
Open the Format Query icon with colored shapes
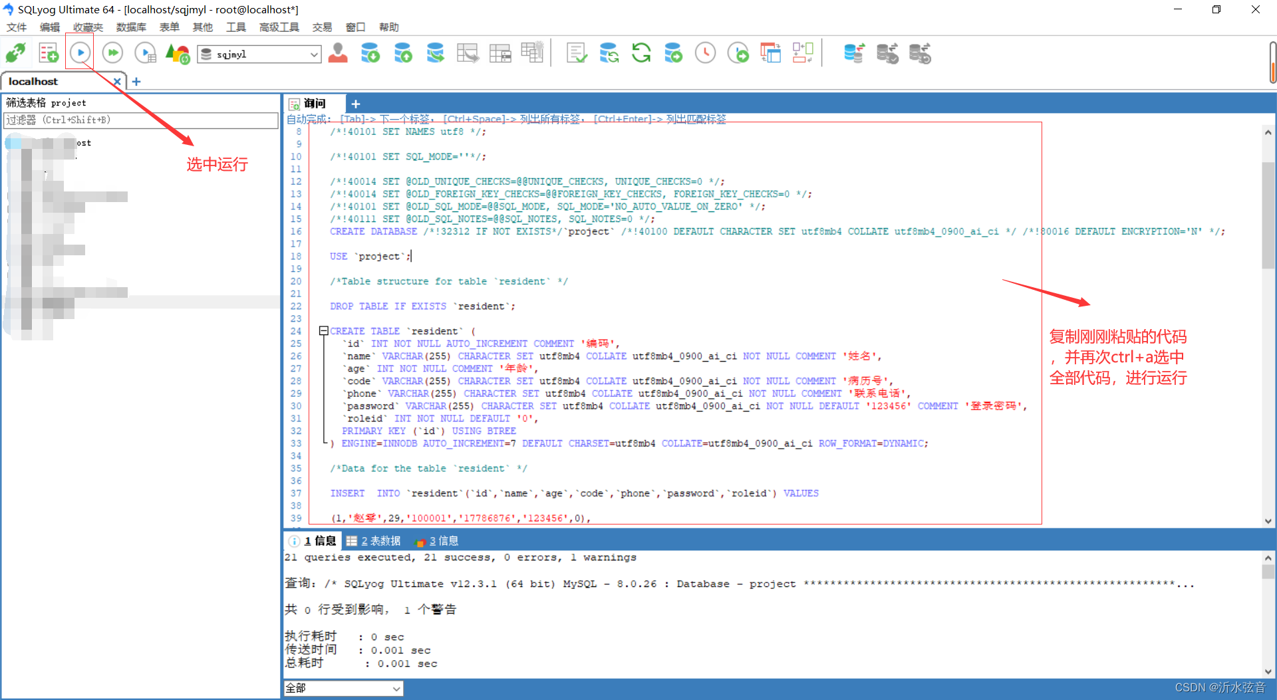(178, 53)
